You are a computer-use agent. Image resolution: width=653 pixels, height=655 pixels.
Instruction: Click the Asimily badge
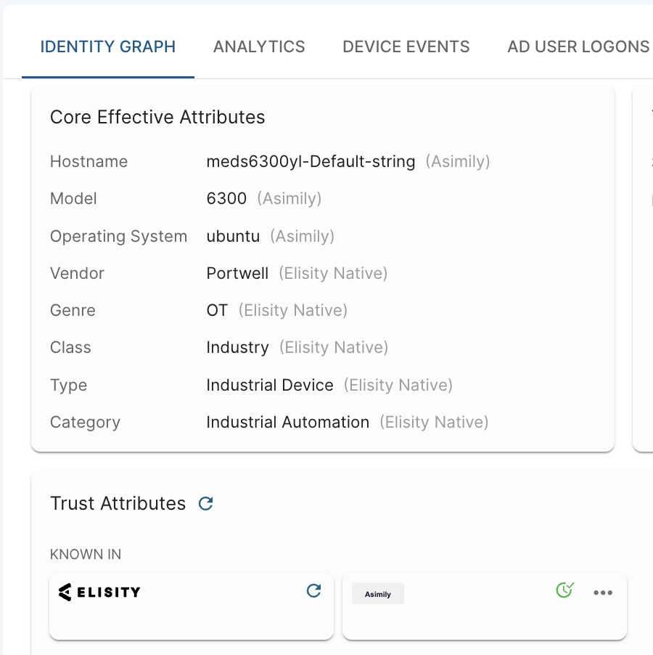click(378, 593)
